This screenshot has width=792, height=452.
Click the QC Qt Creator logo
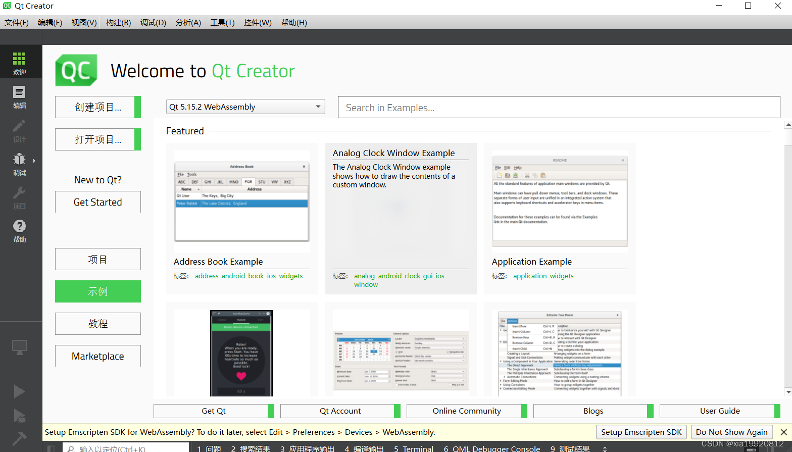click(x=76, y=71)
